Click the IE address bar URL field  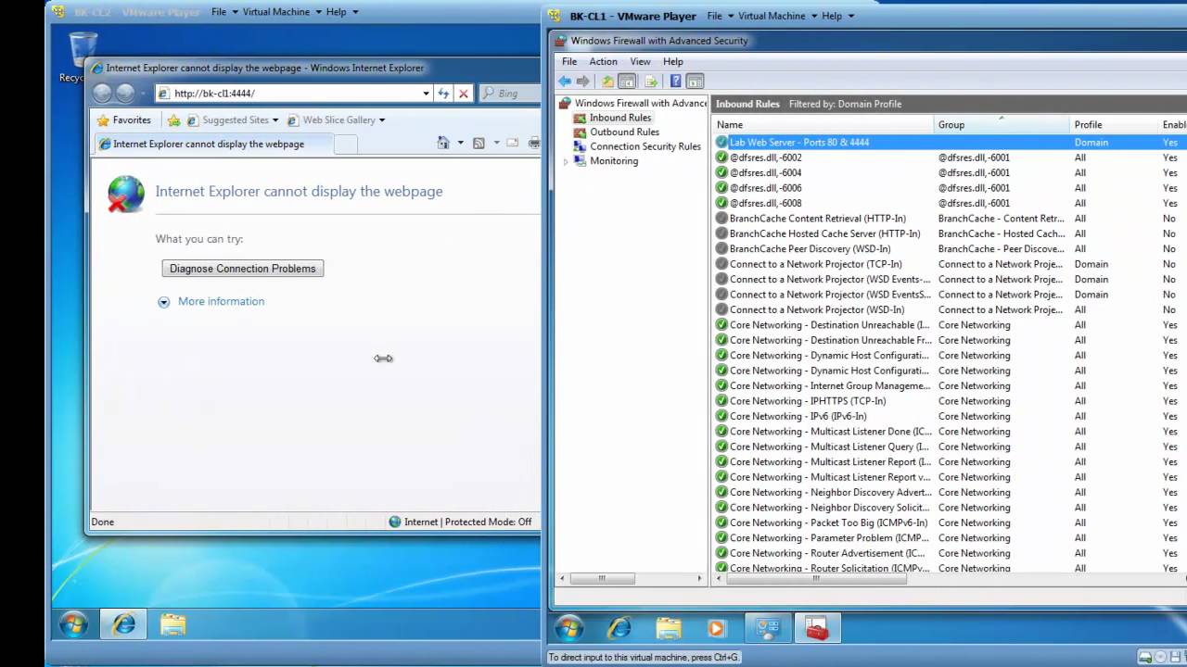[295, 93]
